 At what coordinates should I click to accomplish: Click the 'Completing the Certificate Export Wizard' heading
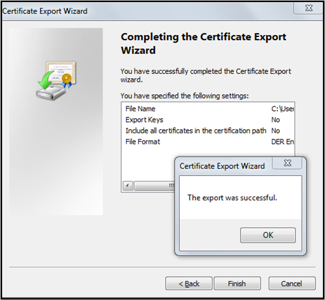203,43
